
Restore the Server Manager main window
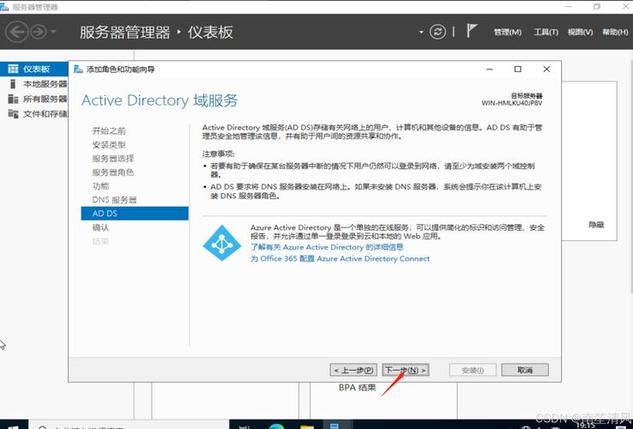pyautogui.click(x=597, y=7)
